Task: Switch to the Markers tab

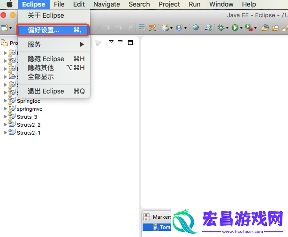Action: tap(157, 217)
